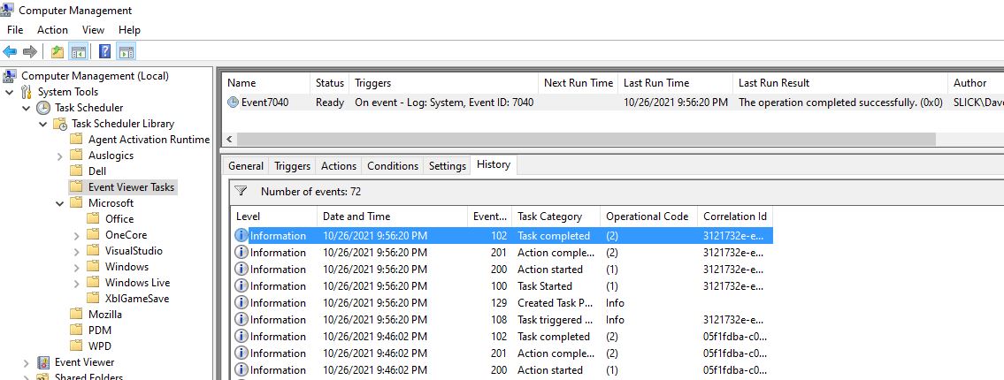
Task: Click the history filter funnel icon
Action: click(x=241, y=191)
